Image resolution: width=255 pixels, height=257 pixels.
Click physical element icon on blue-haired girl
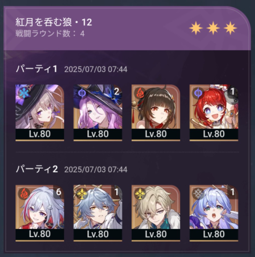(198, 194)
